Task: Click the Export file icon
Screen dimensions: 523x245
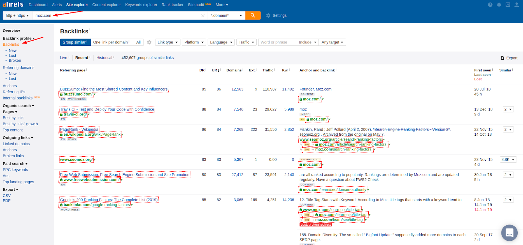Action: coord(502,58)
